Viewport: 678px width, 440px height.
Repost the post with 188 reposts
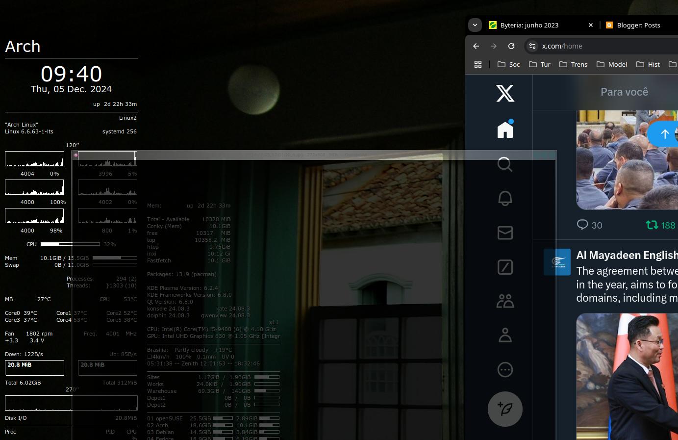pos(660,225)
